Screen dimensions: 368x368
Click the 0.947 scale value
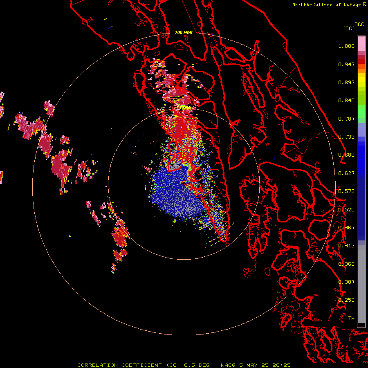click(346, 64)
